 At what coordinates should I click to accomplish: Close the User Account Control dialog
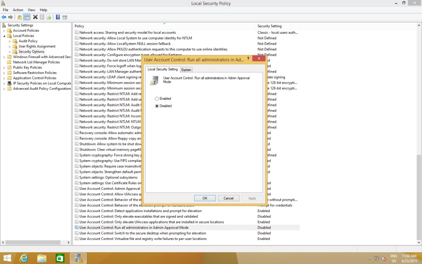tap(258, 59)
